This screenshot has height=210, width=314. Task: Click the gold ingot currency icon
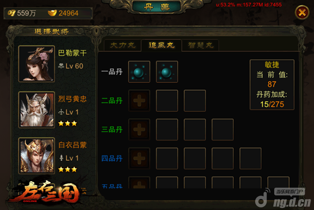click(x=52, y=13)
